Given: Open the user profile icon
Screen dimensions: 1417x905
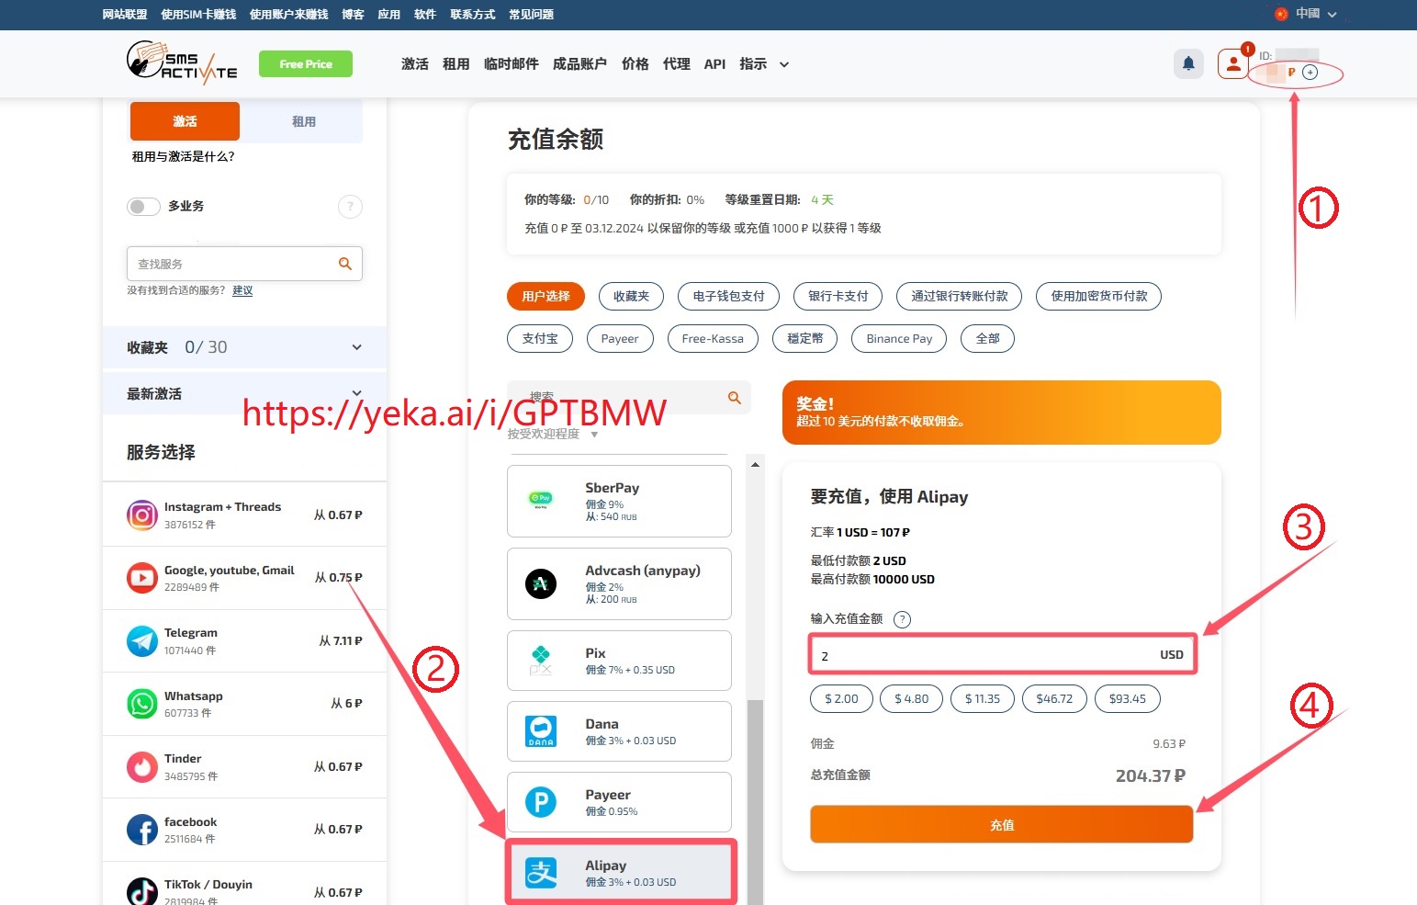Looking at the screenshot, I should pyautogui.click(x=1233, y=63).
